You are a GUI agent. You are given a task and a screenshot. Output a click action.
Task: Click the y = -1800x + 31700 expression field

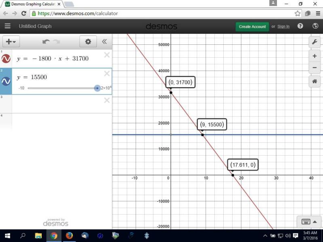tap(62, 58)
